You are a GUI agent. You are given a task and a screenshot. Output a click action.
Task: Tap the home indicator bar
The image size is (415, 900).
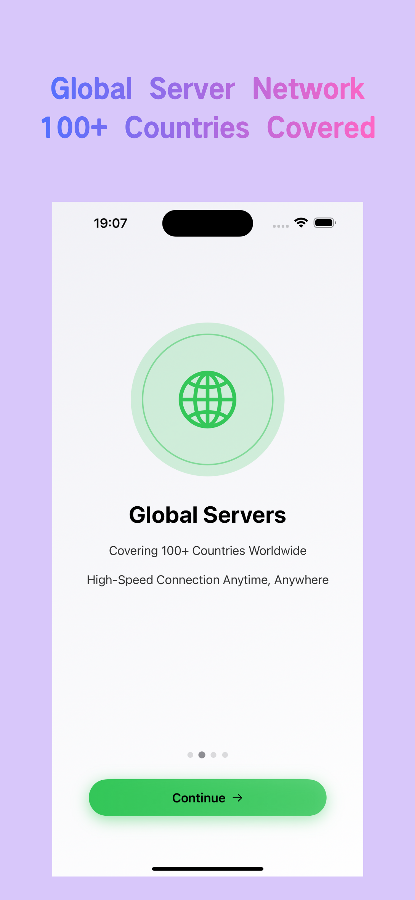[207, 868]
